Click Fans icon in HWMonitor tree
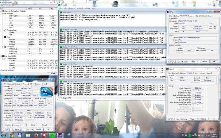This screenshot has height=138, width=221. coord(5,37)
